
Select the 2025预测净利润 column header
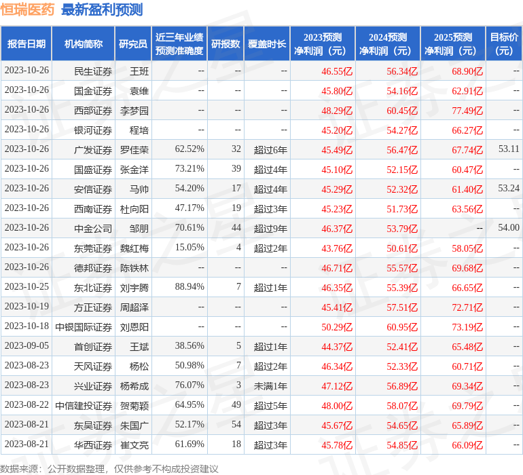[x=453, y=43]
